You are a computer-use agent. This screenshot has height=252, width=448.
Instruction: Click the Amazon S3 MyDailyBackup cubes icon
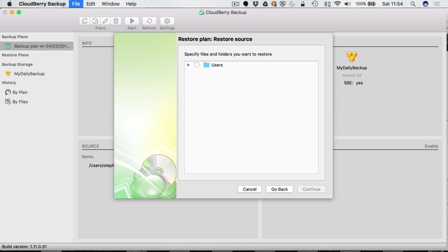[x=352, y=56]
